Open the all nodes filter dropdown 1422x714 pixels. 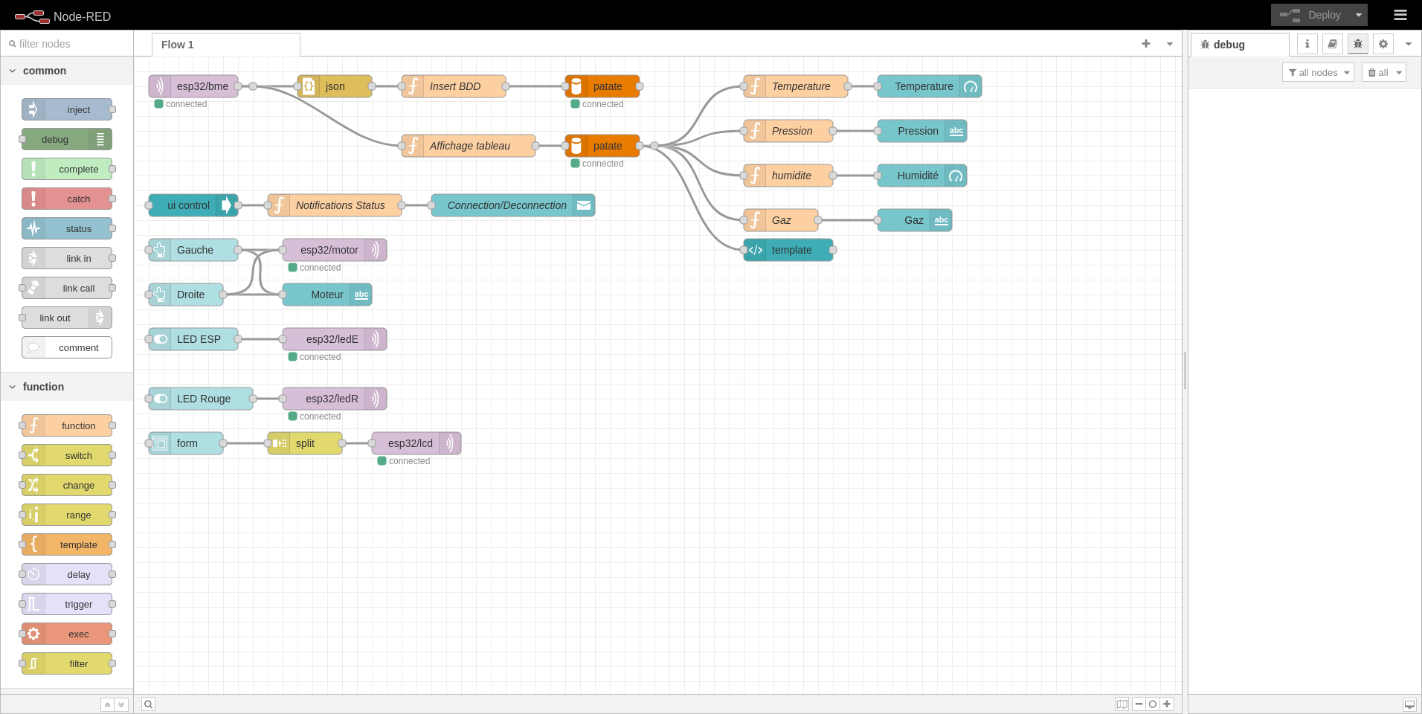[x=1317, y=72]
